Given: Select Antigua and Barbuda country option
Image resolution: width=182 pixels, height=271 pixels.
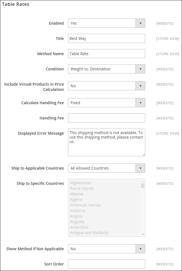Looking at the screenshot, I should pos(89,233).
